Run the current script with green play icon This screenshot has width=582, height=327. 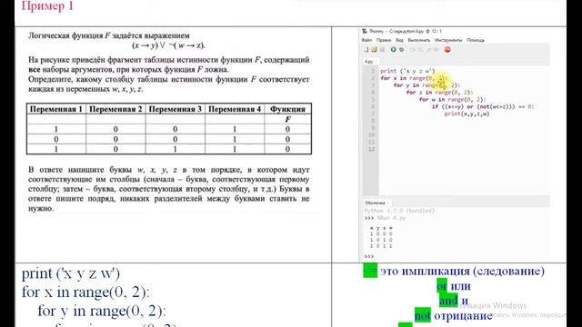[x=394, y=49]
